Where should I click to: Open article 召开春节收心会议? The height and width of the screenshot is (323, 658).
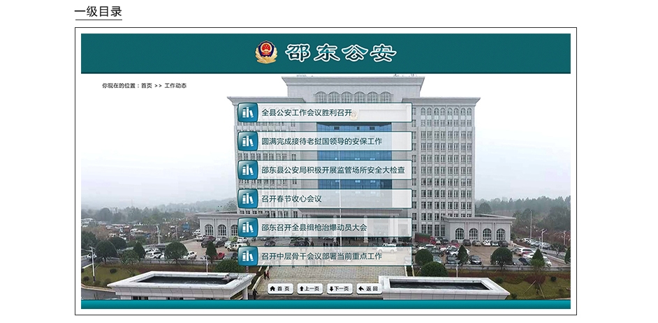point(291,199)
